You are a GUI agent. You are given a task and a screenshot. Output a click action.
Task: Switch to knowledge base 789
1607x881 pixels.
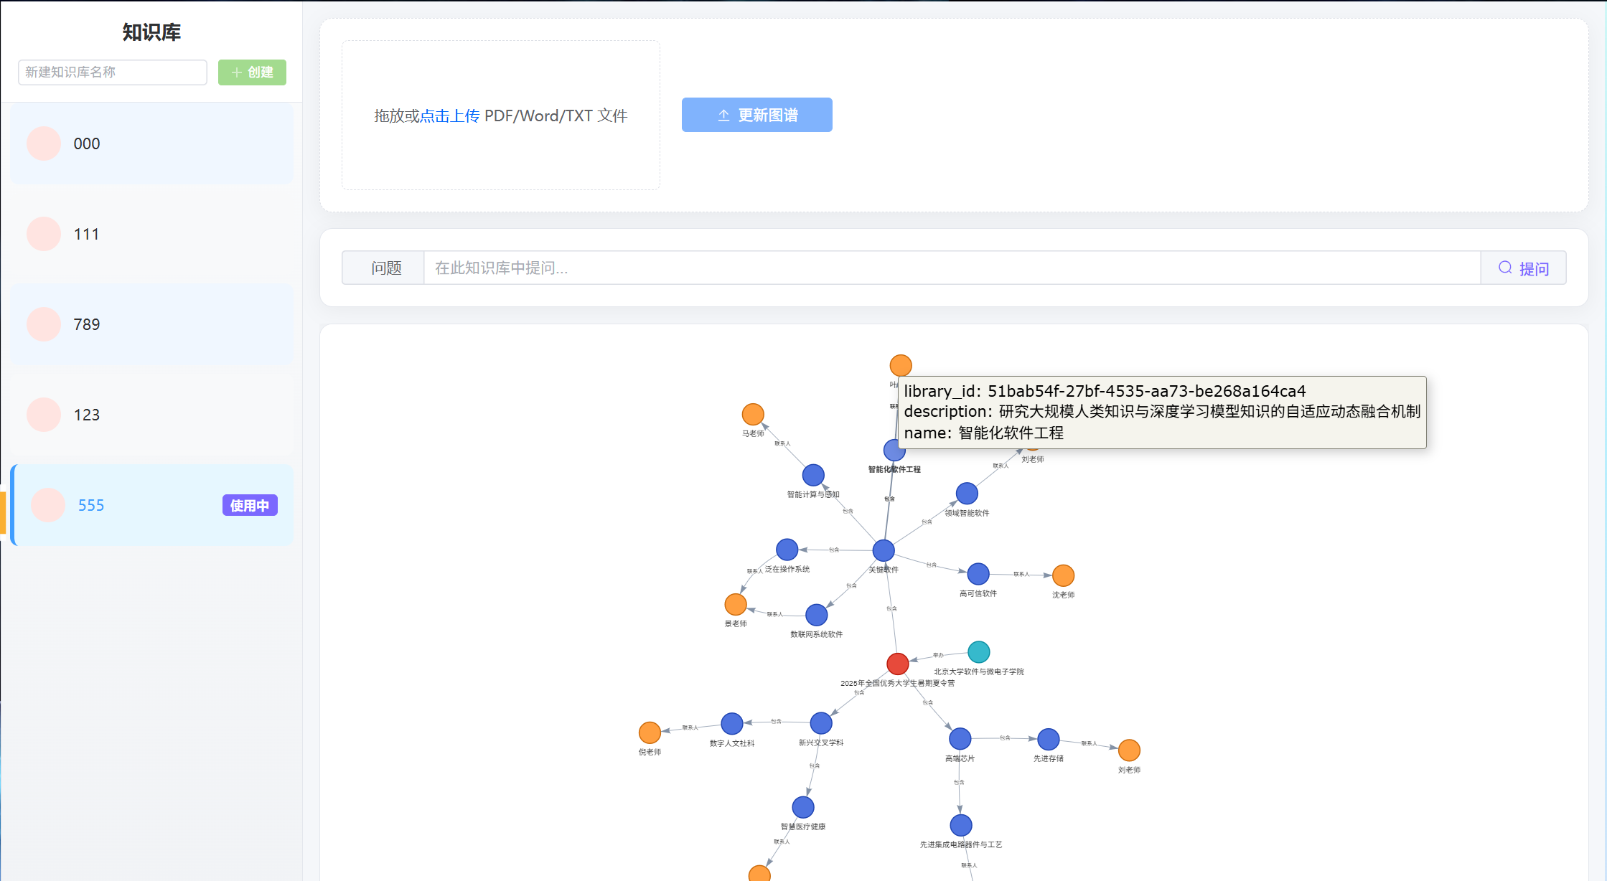[151, 324]
